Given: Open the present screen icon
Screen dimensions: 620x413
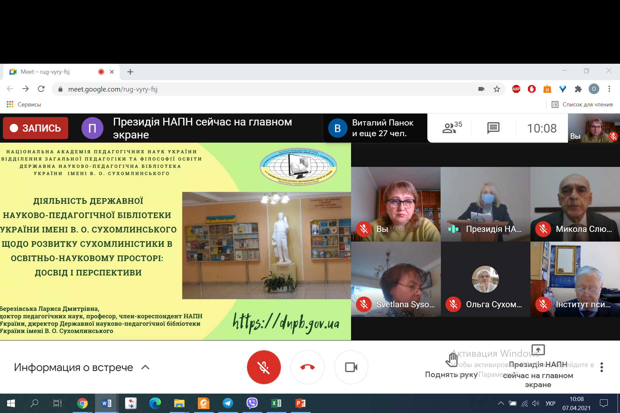Looking at the screenshot, I should coord(538,350).
